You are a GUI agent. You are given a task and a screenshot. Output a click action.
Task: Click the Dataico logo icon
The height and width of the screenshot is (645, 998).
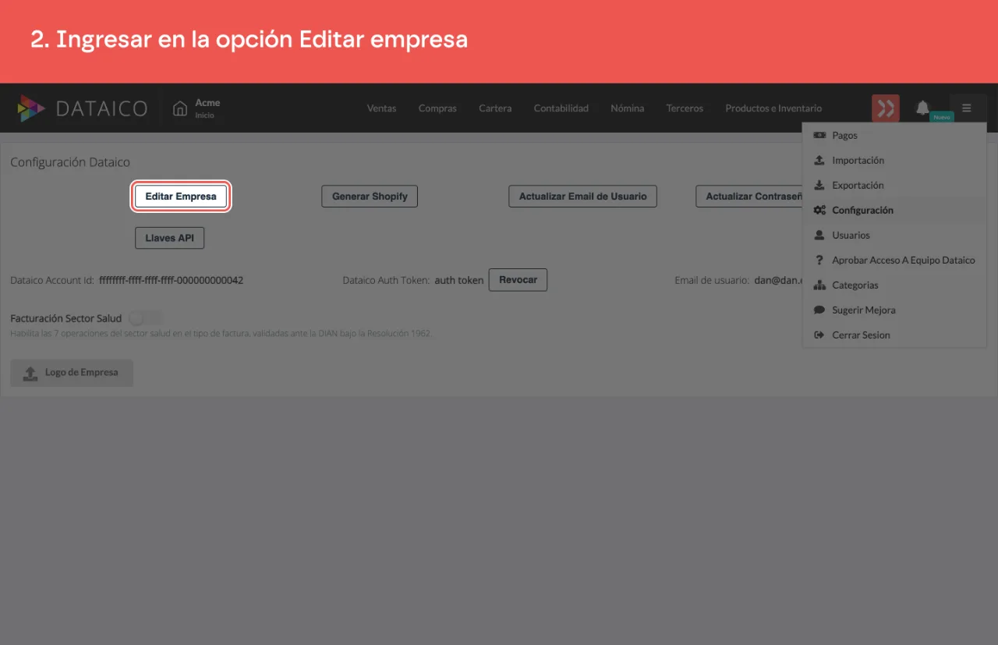click(31, 108)
